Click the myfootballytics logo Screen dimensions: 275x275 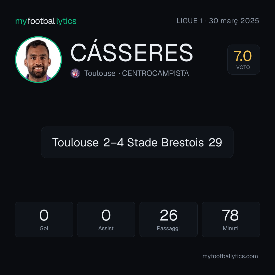pos(46,21)
